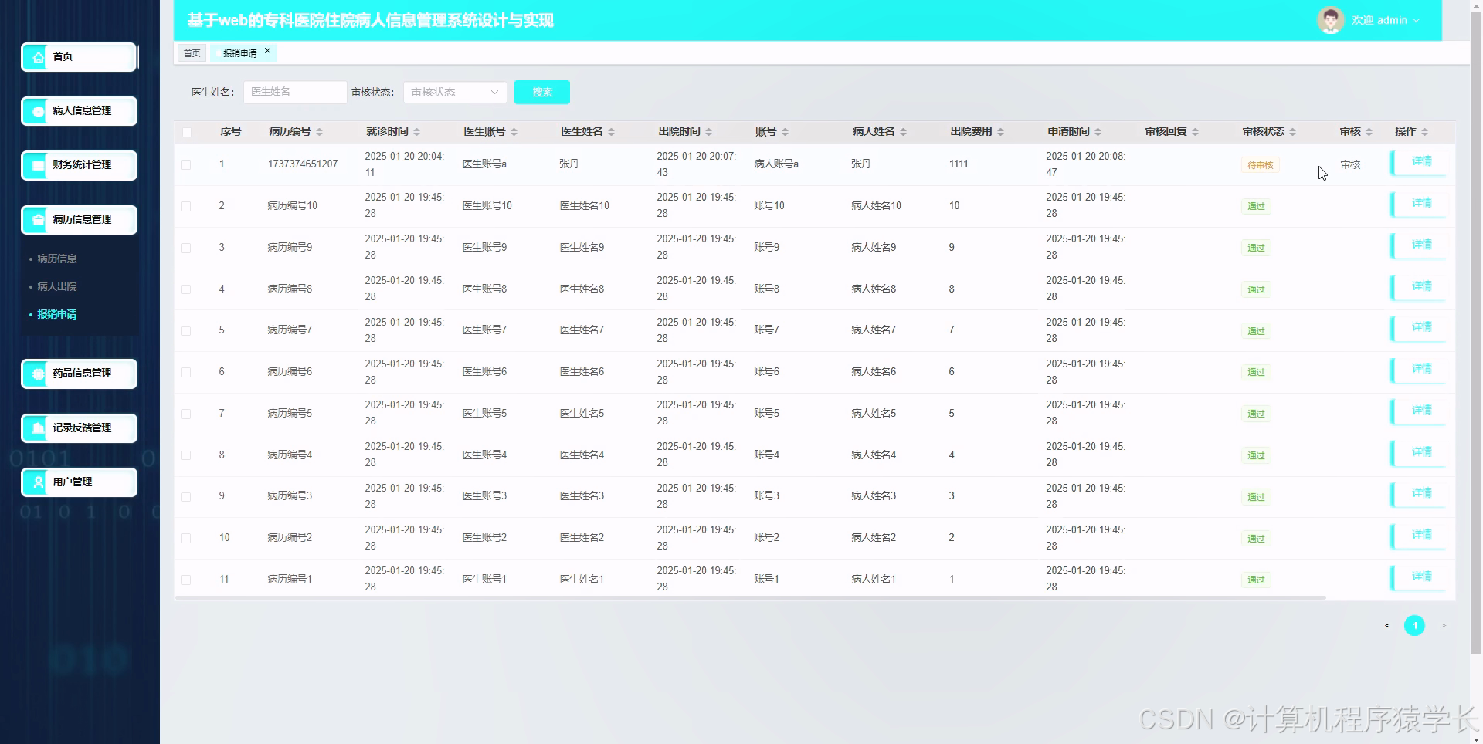
Task: Sort by 医生账号 column arrows
Action: 514,132
